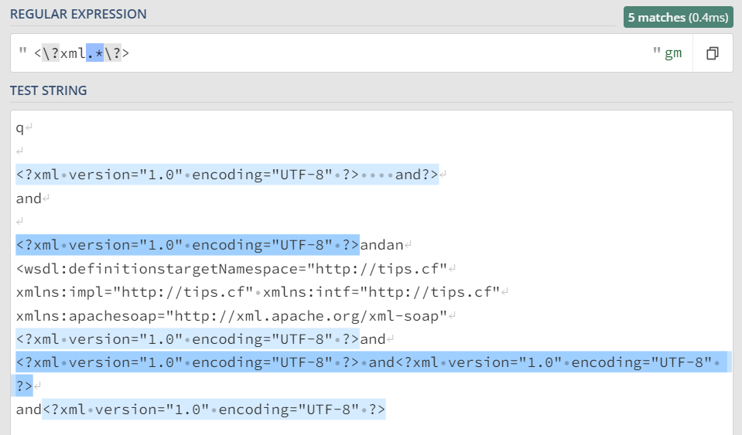Click the first escaped \? token in the regex
The width and height of the screenshot is (742, 435).
(51, 53)
